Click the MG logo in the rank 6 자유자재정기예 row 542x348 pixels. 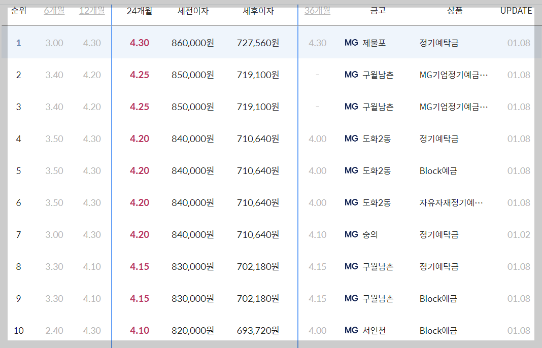[350, 203]
